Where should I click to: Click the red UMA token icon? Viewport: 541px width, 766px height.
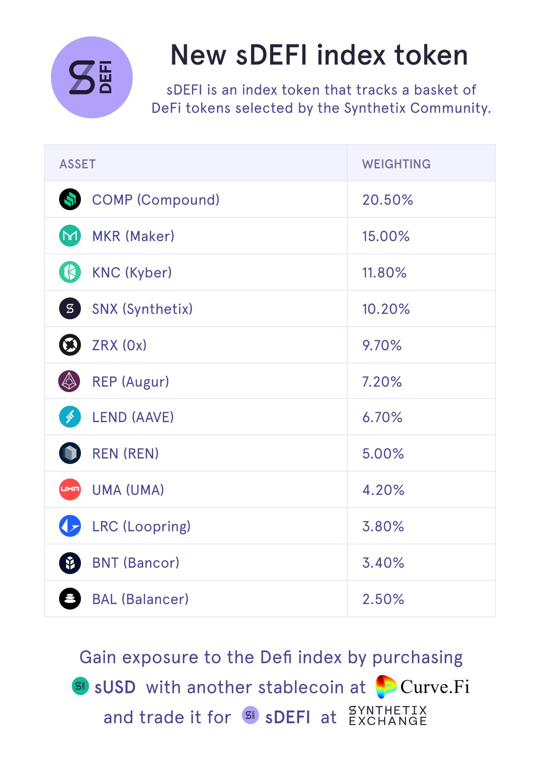(70, 489)
